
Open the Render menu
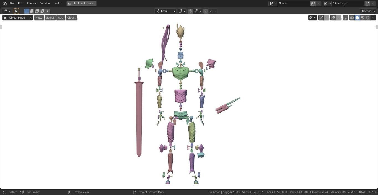pos(32,4)
